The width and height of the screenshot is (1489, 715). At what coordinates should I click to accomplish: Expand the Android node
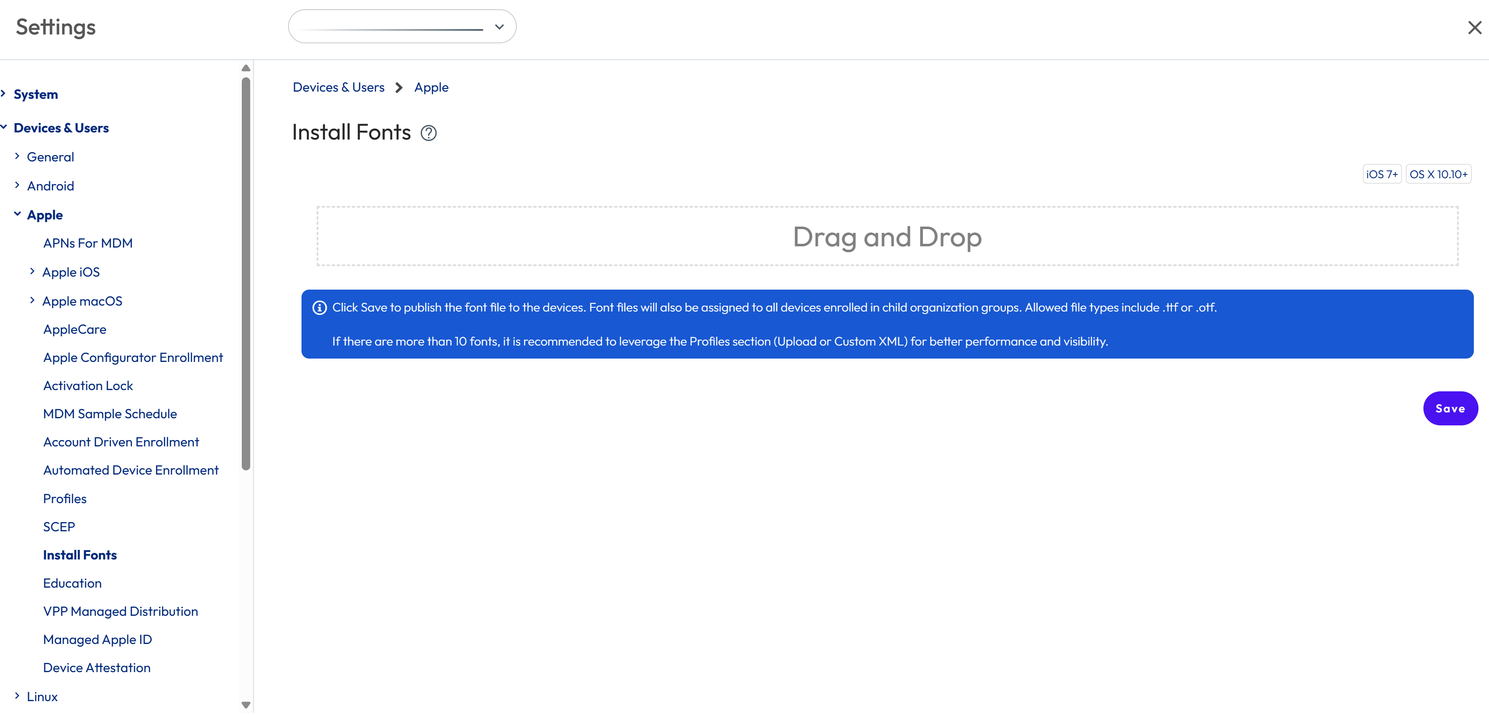(x=17, y=185)
